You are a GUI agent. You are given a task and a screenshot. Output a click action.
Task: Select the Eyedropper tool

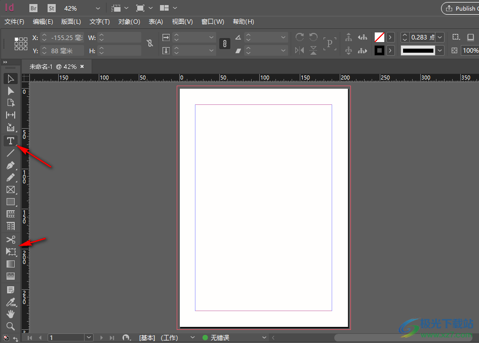[11, 302]
